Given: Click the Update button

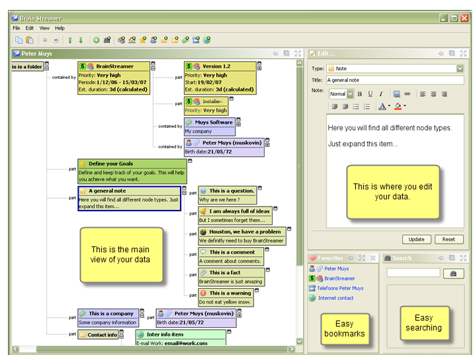Looking at the screenshot, I should (417, 239).
